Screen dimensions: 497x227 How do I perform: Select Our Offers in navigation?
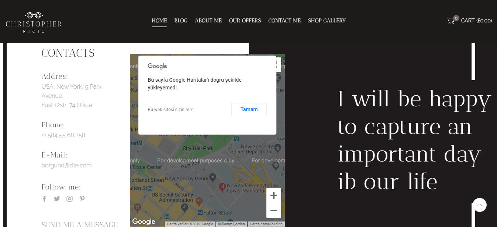245,21
